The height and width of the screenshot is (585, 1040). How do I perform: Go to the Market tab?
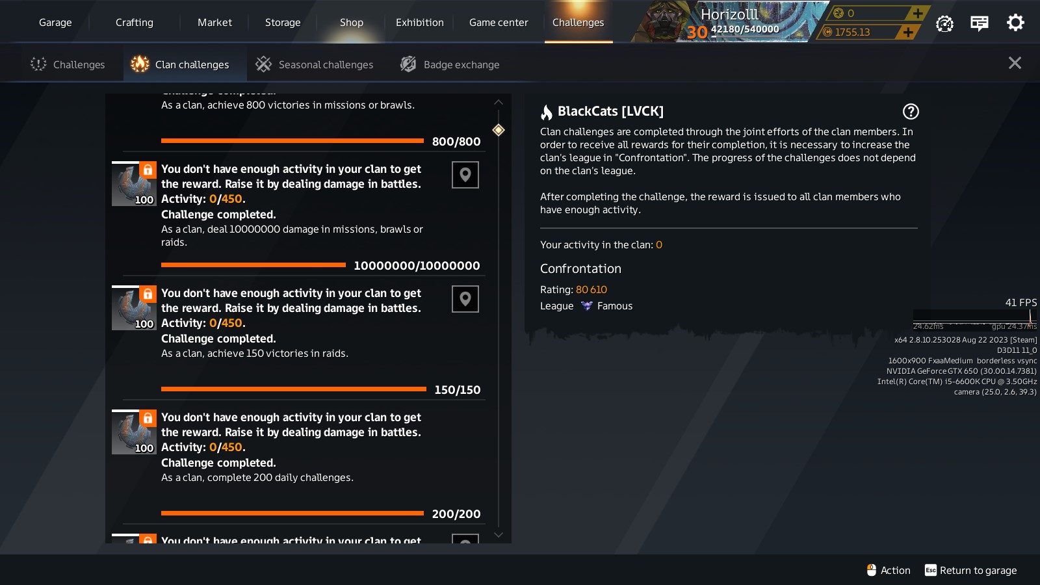214,22
